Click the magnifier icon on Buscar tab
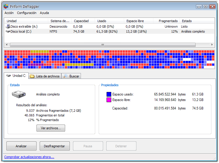219x163 pixels. 66,76
